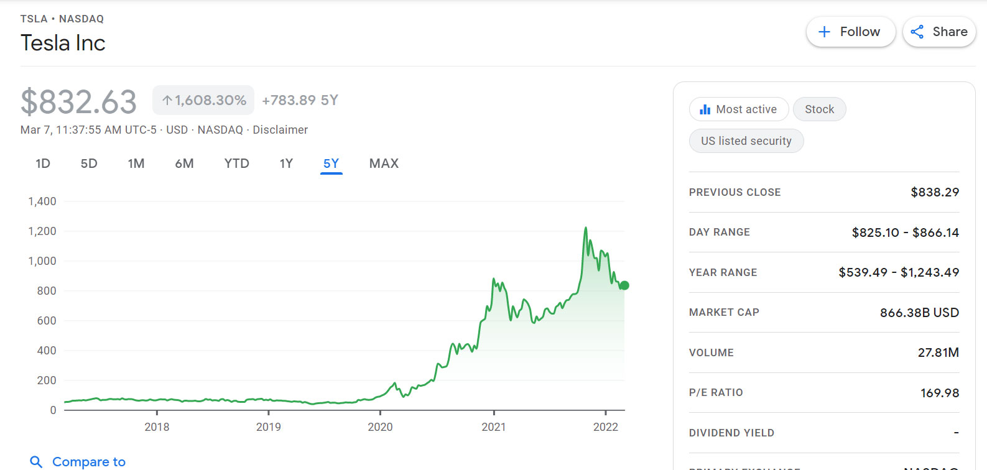Click the US listed security chip

(x=746, y=141)
